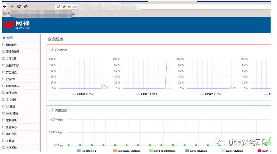Click the 0.05Mbps axis label
The height and width of the screenshot is (154, 277).
(x=57, y=120)
